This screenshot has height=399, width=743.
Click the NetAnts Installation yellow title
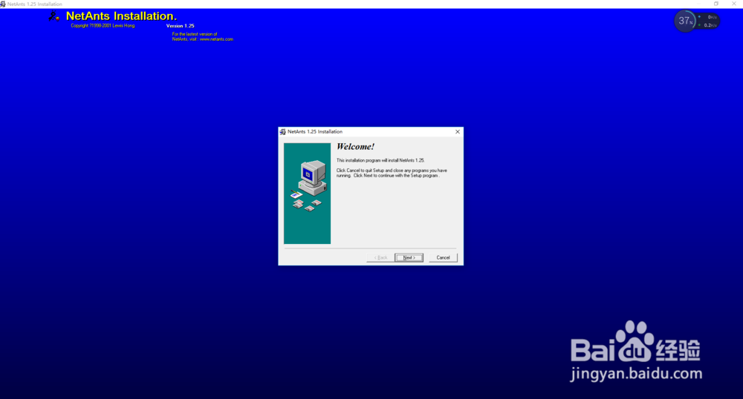click(121, 16)
